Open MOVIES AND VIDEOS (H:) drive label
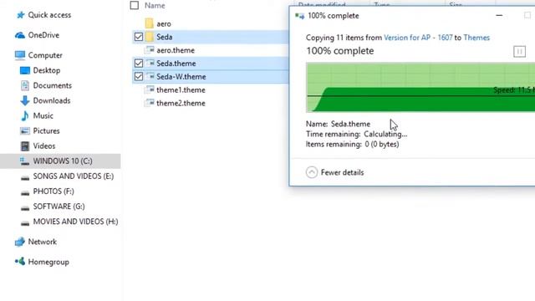Viewport: 535px width, 301px height. coord(75,222)
